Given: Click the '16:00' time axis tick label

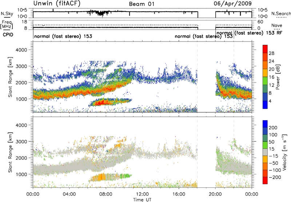Looking at the screenshot, I should (179, 194).
